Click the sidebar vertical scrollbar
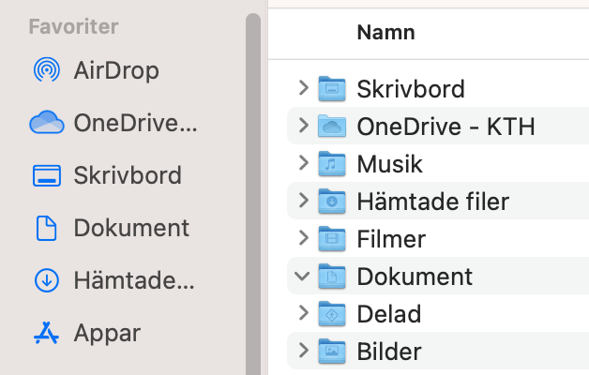 click(x=252, y=187)
